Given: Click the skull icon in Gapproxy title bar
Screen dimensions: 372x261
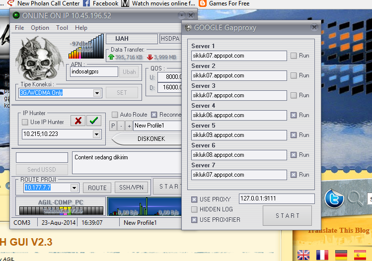Looking at the screenshot, I should (x=188, y=28).
